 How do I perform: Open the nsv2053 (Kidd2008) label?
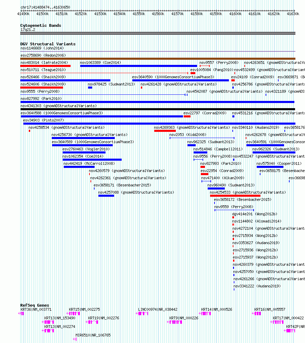point(188,135)
